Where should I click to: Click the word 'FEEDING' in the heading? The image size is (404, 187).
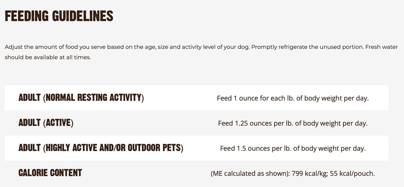pyautogui.click(x=27, y=16)
